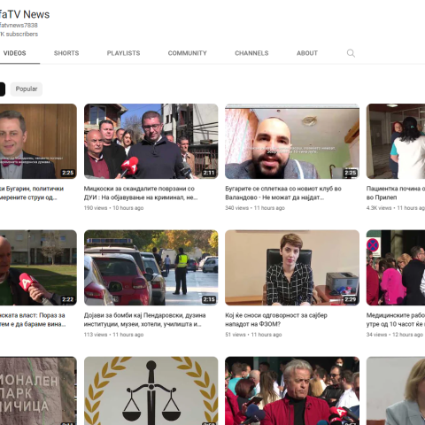This screenshot has height=425, width=425.
Task: Open title 'Пациентка почина' video link
Action: tap(396, 193)
